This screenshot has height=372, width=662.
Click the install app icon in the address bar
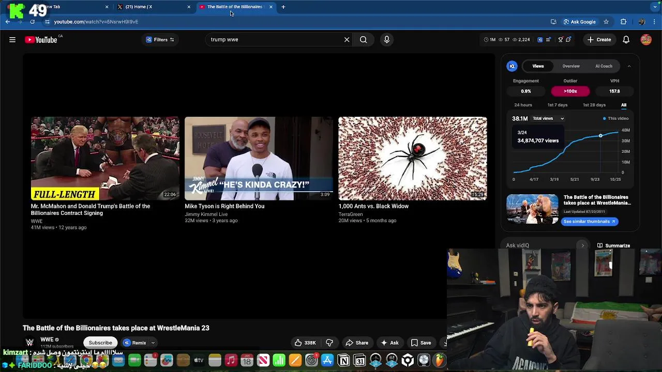coord(553,22)
